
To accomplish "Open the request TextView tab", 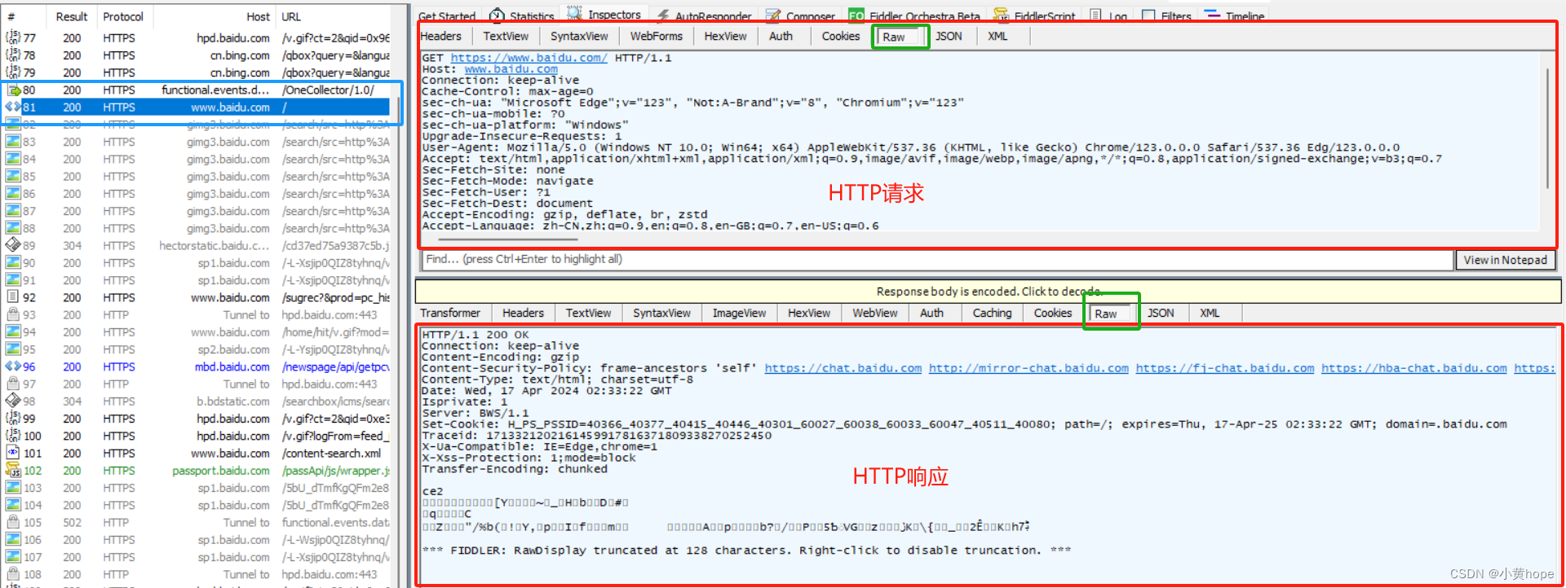I will click(506, 36).
